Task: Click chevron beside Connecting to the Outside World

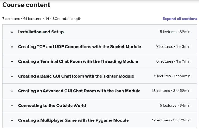Action: [12, 106]
